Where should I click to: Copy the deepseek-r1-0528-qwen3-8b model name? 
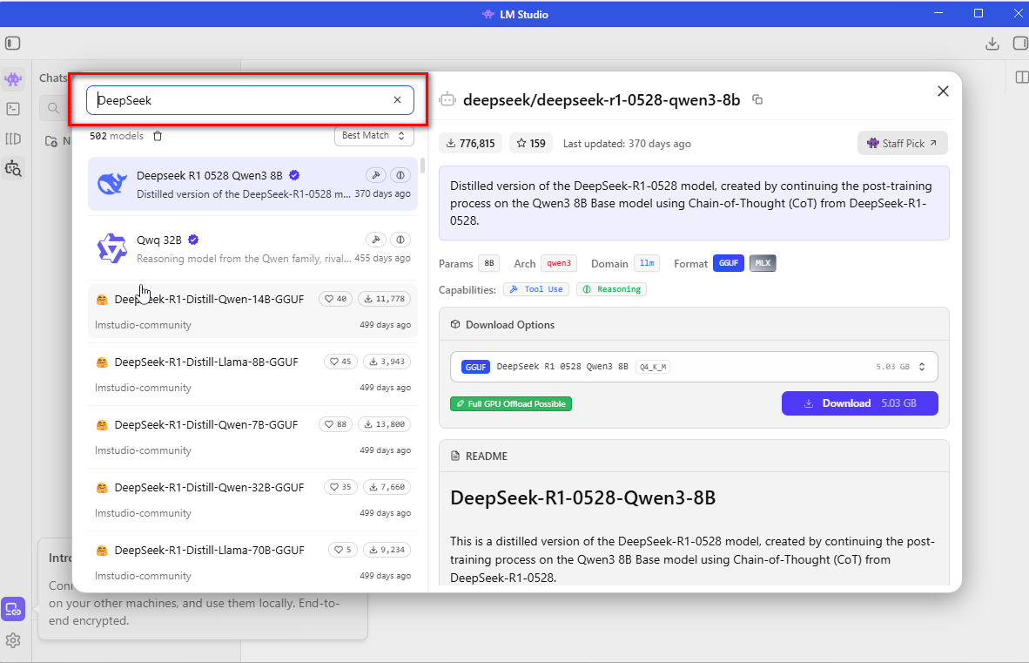[x=757, y=100]
